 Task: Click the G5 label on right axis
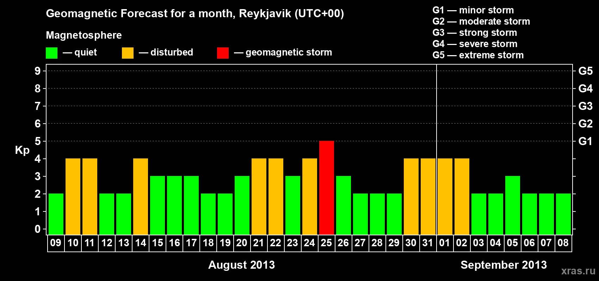pyautogui.click(x=586, y=71)
